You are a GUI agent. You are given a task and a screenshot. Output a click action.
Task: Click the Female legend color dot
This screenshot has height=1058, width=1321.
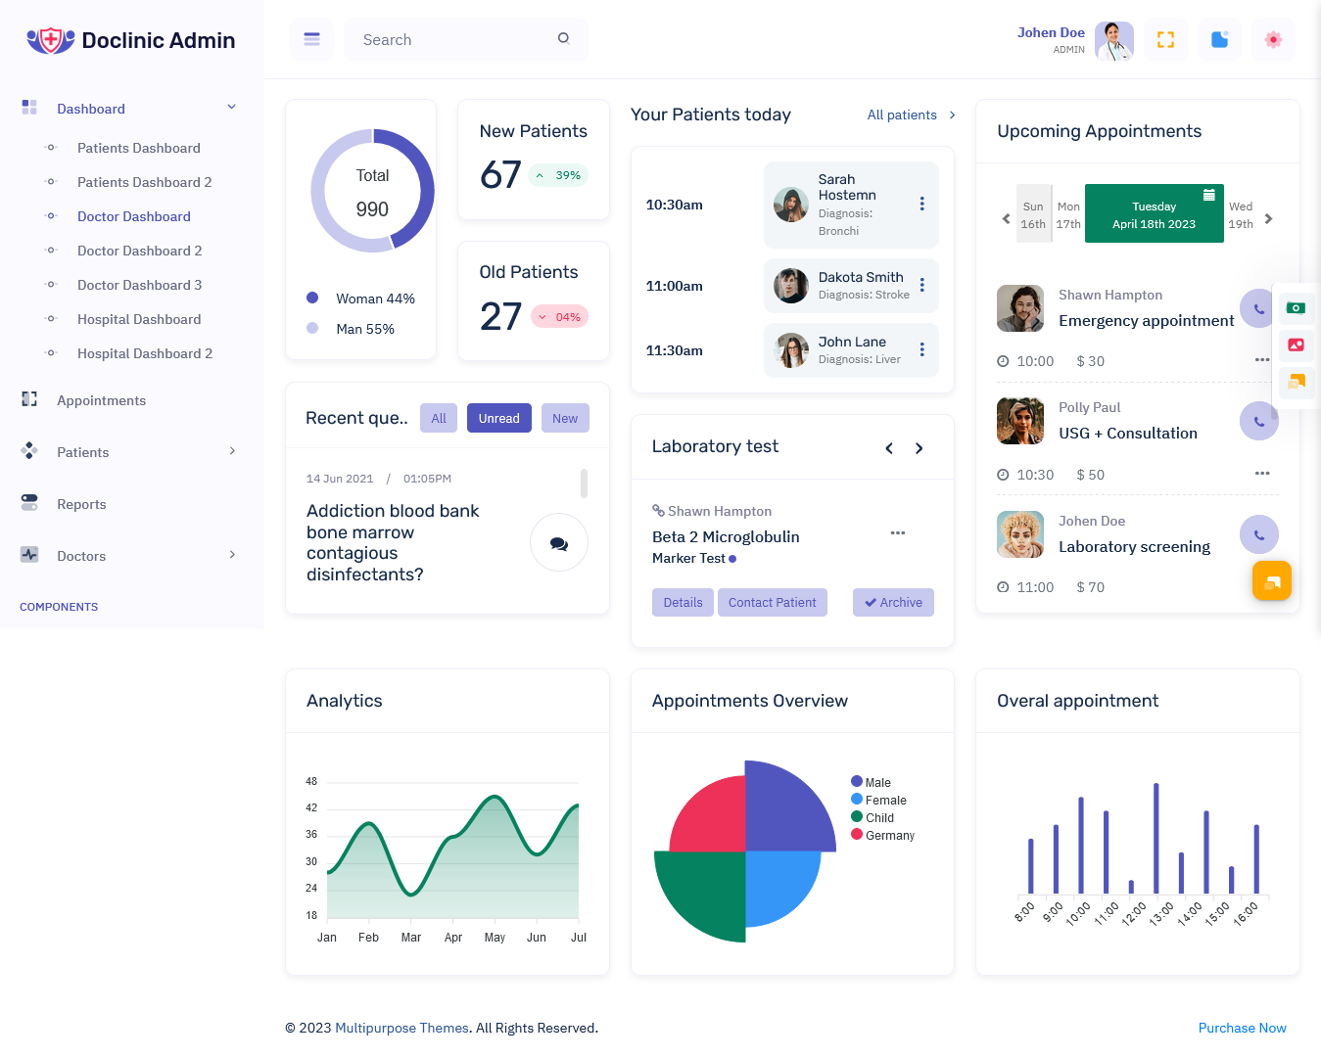[x=857, y=800]
